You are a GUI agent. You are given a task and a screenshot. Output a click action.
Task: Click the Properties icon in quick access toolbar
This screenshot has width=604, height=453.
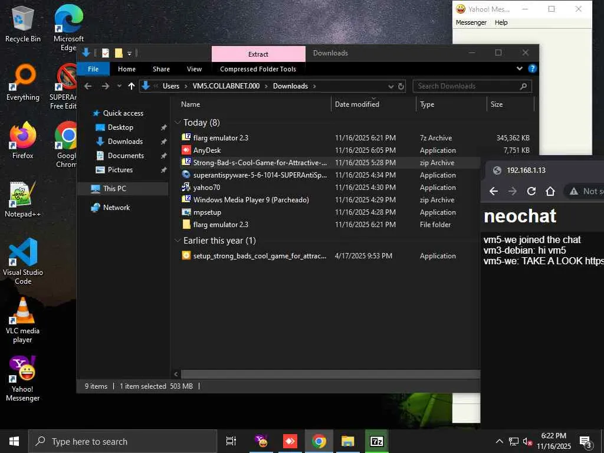[105, 53]
